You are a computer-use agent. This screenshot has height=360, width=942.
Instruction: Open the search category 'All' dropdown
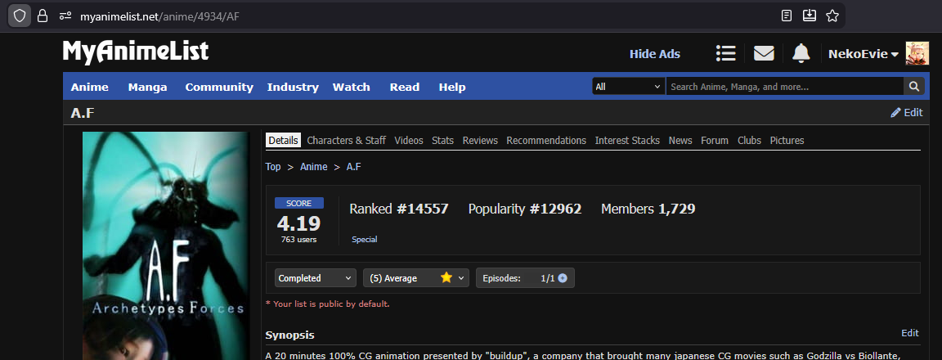click(628, 87)
